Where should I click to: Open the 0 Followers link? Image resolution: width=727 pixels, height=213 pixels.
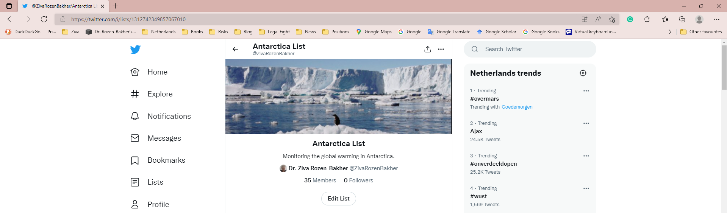pyautogui.click(x=358, y=180)
